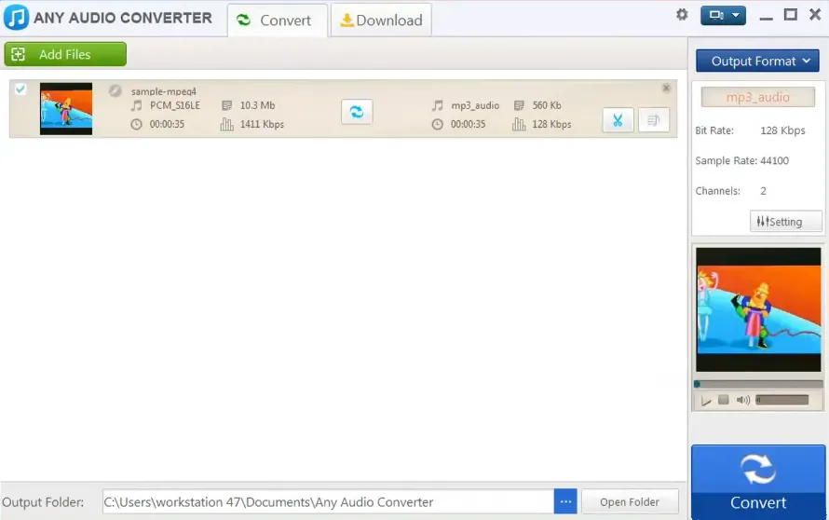Click the Bit Rate 128 Kbps value
This screenshot has width=829, height=520.
pos(782,130)
